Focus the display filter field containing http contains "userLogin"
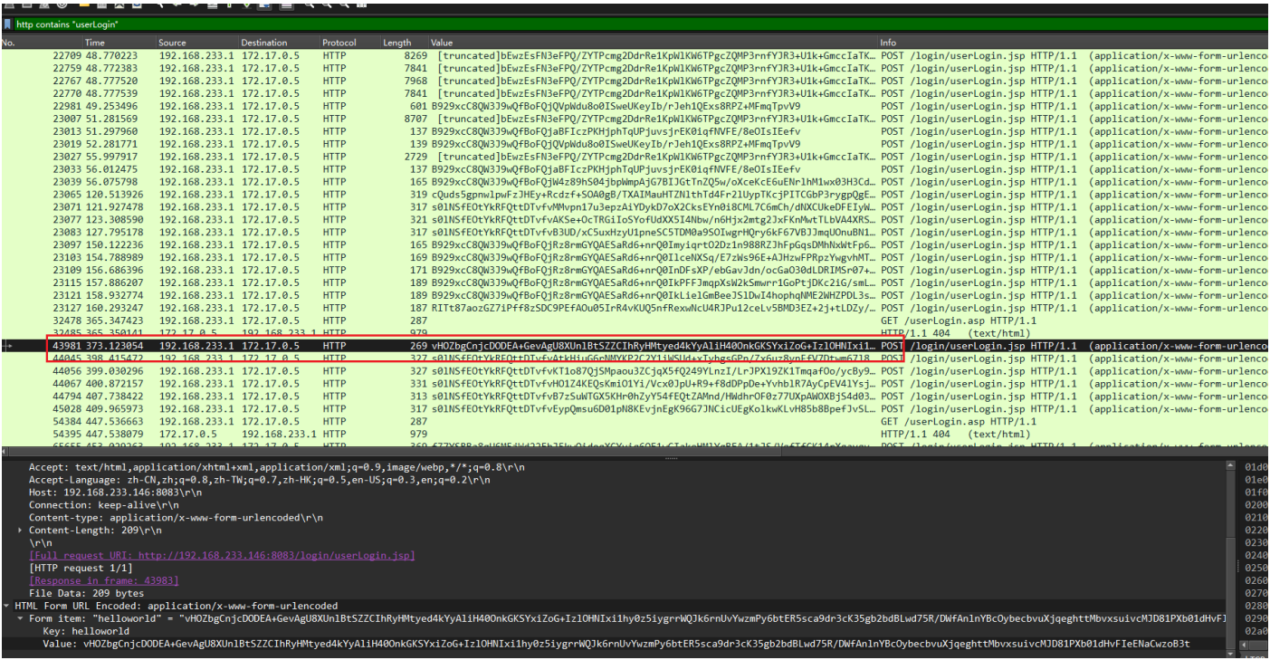Screen dimensions: 1270x660 click(x=641, y=24)
